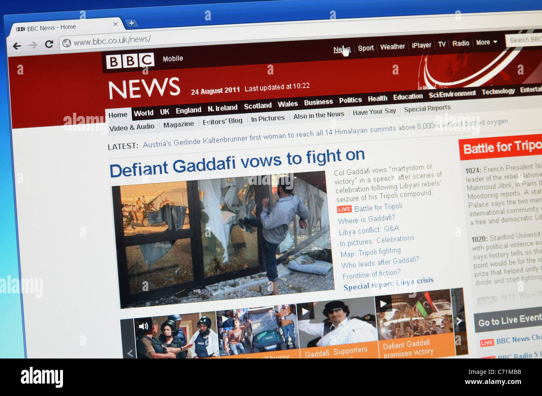Open headline Defiant Gaddafi vows to fight on

(x=237, y=163)
